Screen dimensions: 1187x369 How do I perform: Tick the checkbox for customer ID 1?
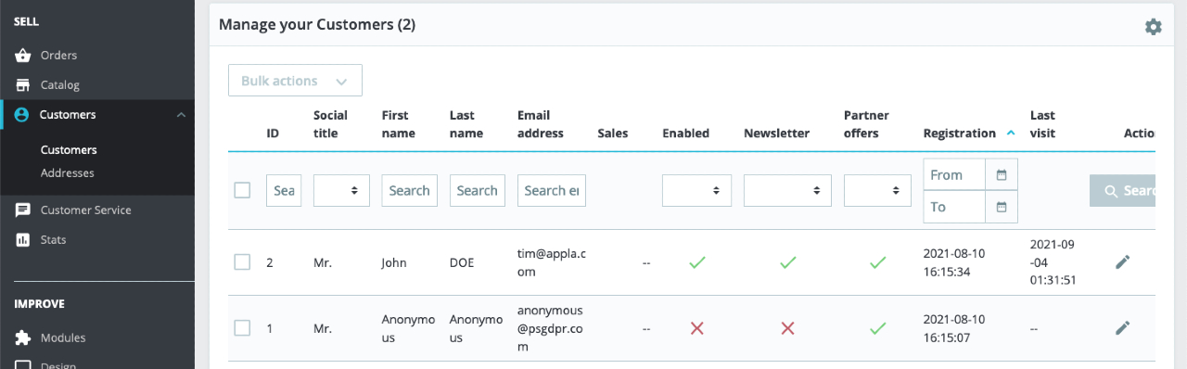click(x=242, y=327)
